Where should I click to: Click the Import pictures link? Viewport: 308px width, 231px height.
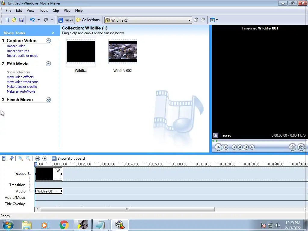pos(18,51)
